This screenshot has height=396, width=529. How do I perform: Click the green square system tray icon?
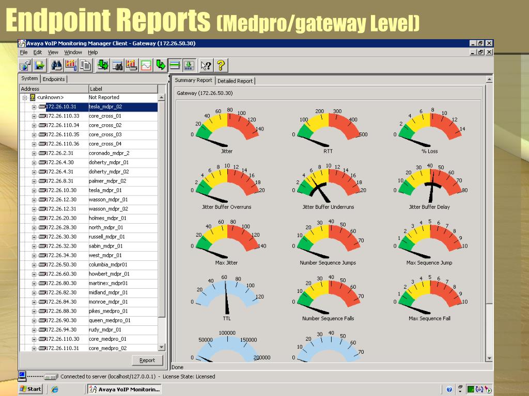coord(470,390)
